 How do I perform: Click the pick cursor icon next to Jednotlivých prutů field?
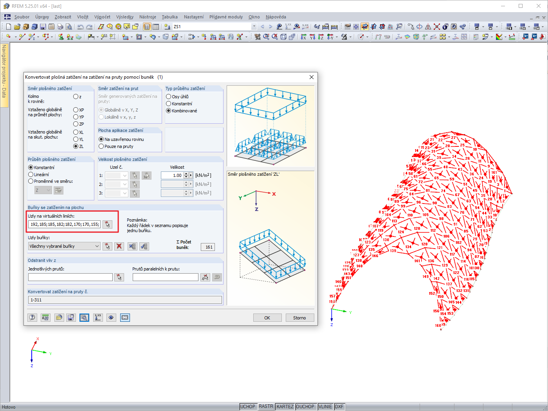point(119,277)
